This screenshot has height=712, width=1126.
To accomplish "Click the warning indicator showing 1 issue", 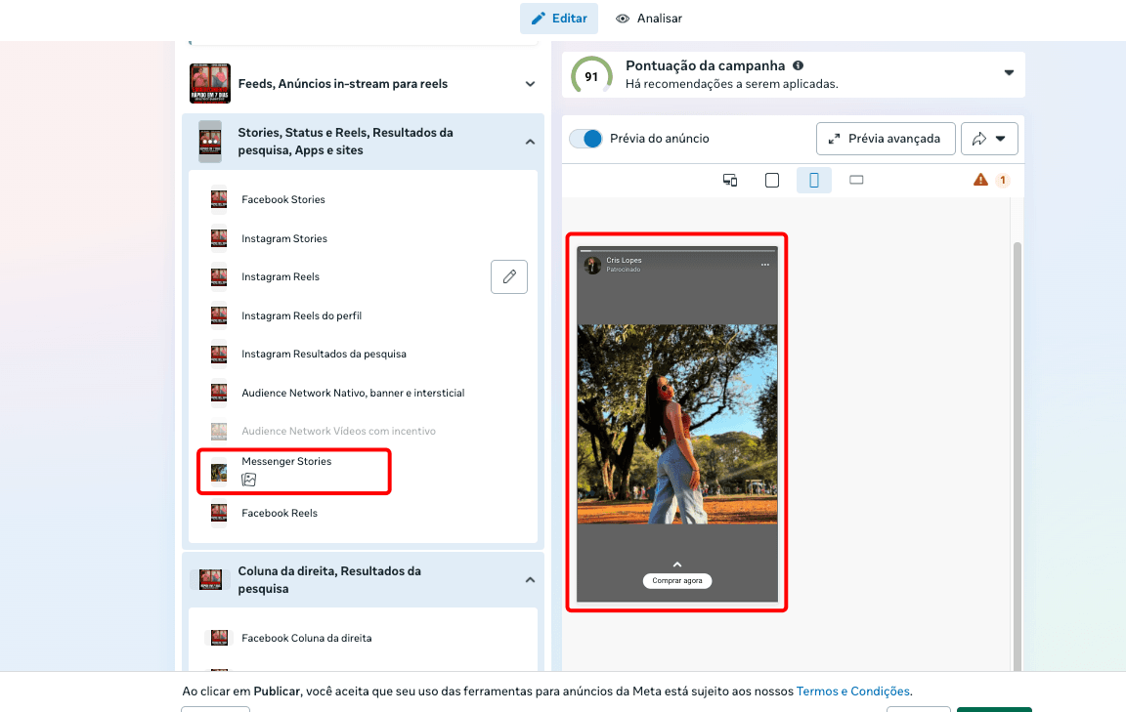I will point(992,180).
